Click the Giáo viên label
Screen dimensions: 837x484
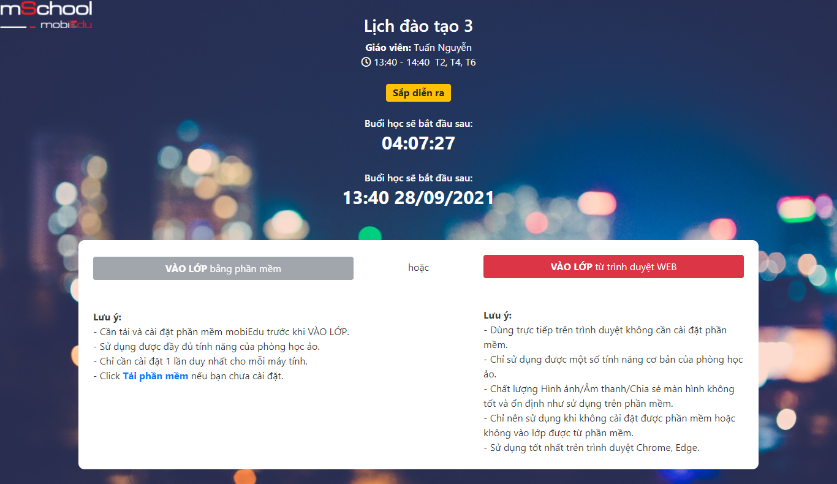(388, 48)
